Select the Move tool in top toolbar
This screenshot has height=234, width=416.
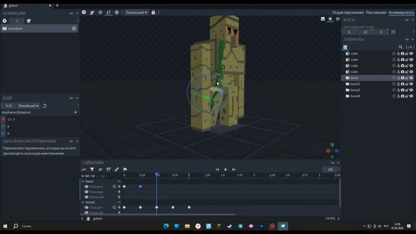(x=100, y=12)
